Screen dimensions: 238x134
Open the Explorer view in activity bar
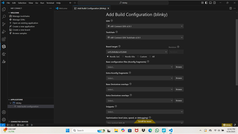[x=4, y=9]
